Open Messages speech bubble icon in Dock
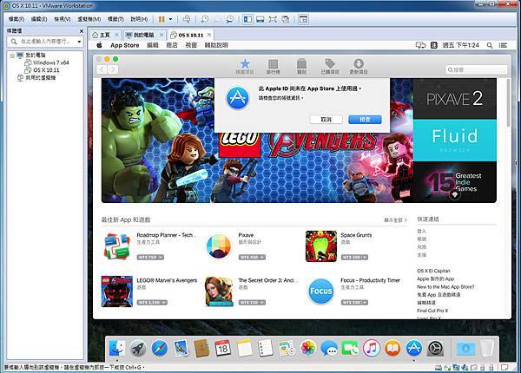 pos(329,349)
